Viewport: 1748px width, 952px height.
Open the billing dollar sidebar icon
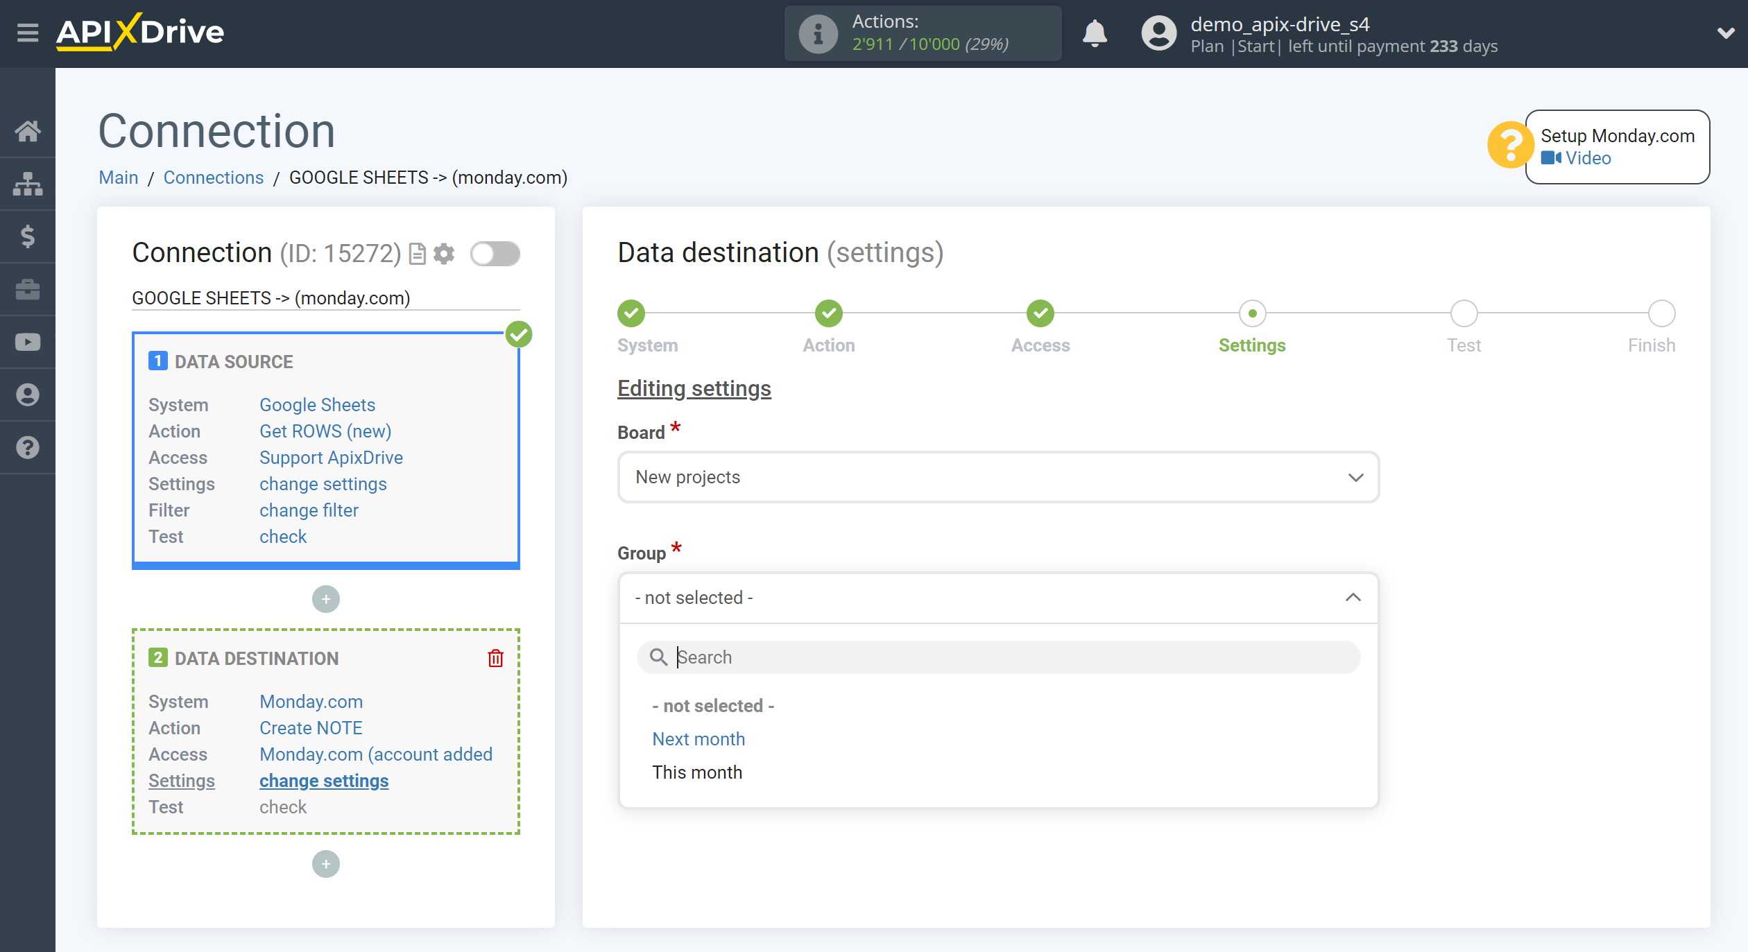tap(28, 236)
